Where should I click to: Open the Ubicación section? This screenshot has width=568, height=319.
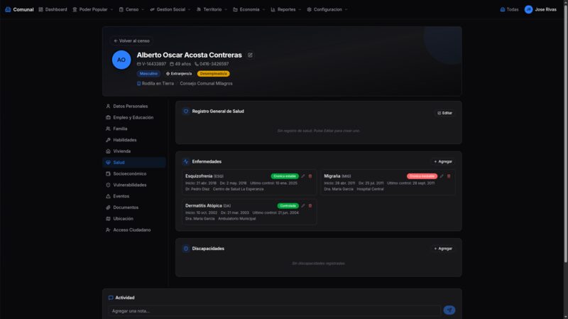tap(134, 219)
